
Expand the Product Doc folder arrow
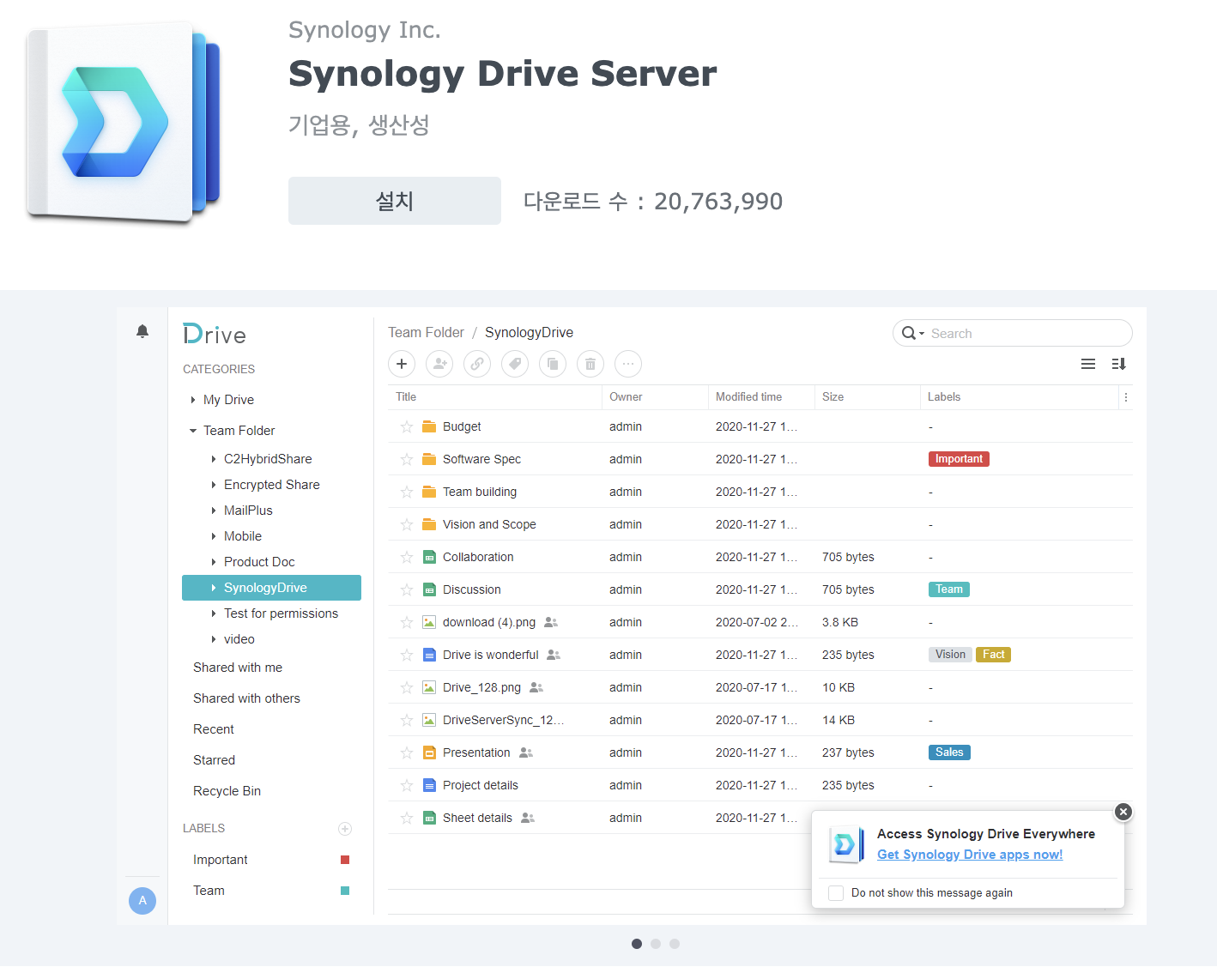click(x=214, y=562)
